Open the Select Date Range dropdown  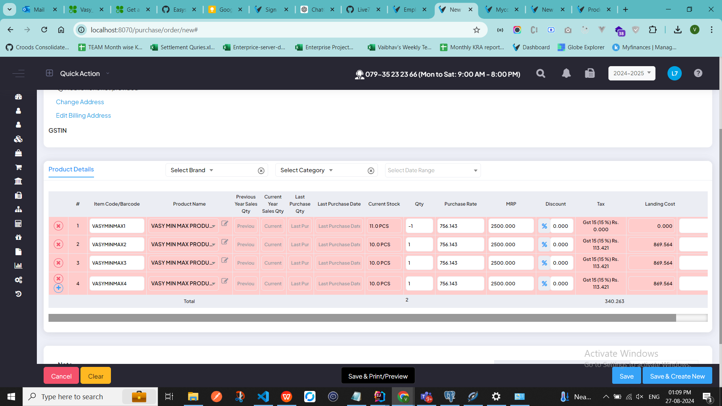pyautogui.click(x=432, y=170)
